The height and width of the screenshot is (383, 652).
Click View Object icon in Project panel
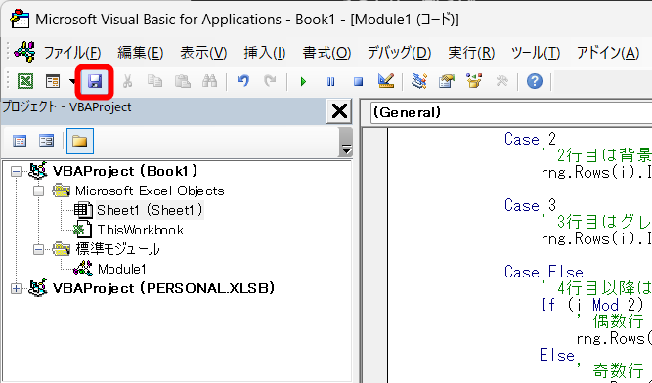(x=46, y=141)
